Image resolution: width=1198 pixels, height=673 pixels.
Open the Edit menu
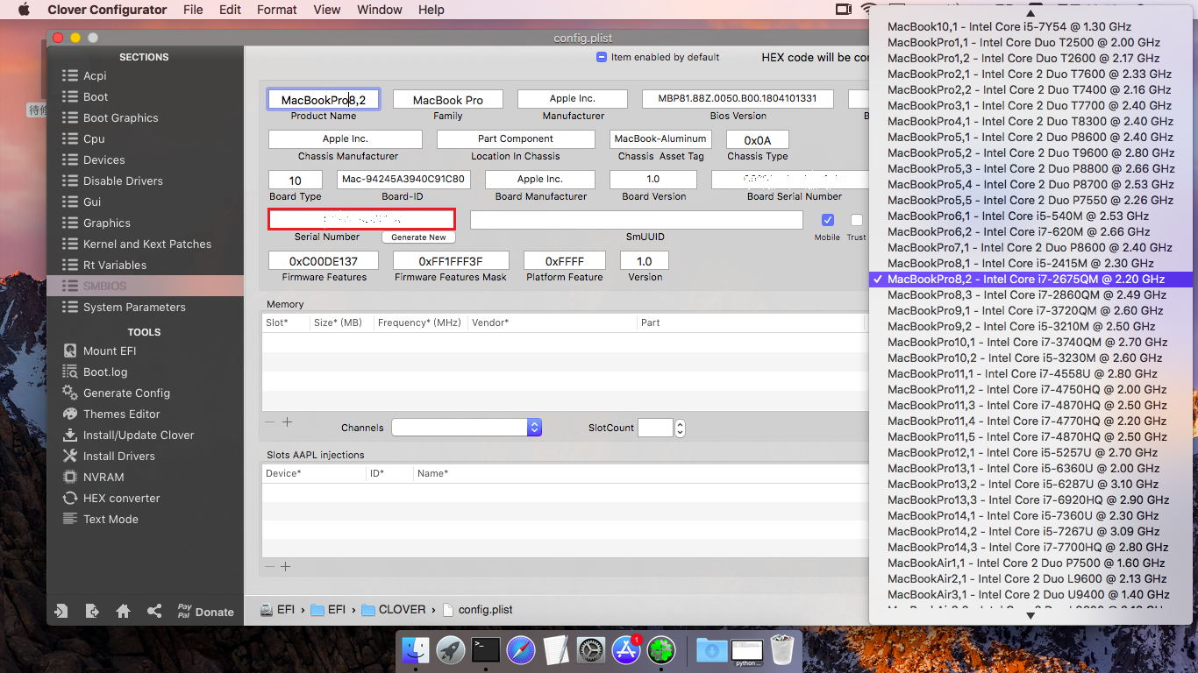coord(231,10)
